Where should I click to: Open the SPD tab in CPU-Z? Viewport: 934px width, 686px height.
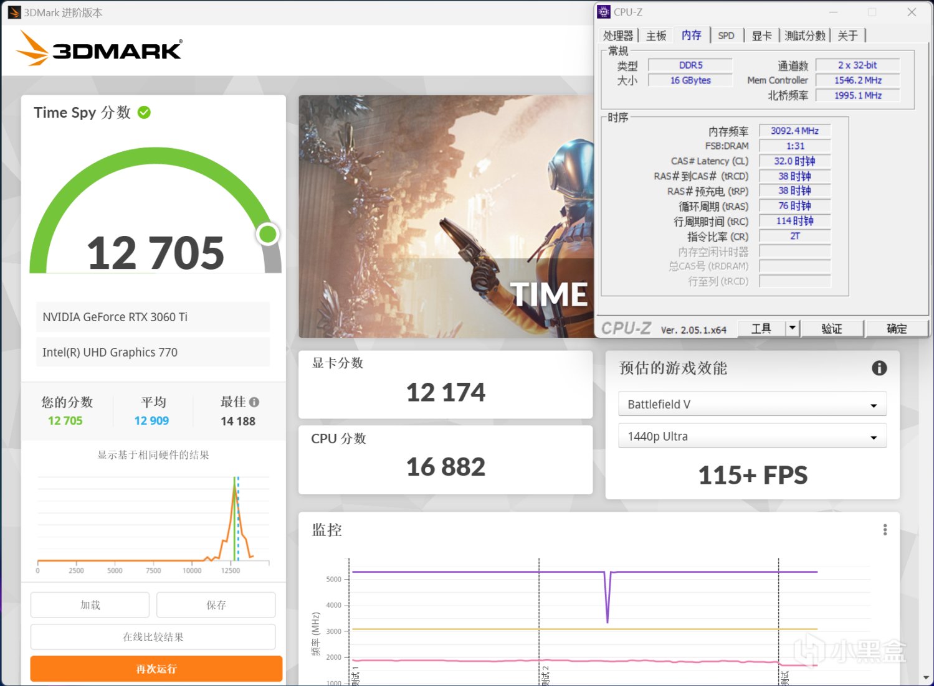pyautogui.click(x=726, y=35)
